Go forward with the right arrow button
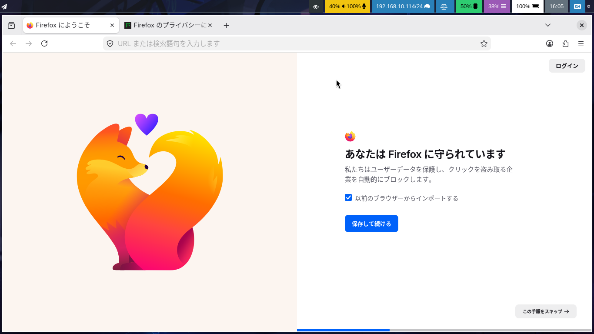The height and width of the screenshot is (334, 594). click(29, 43)
